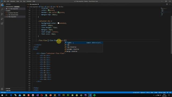Image resolution: width=172 pixels, height=97 pixels.
Task: Open the Windows Start menu
Action: point(2,95)
